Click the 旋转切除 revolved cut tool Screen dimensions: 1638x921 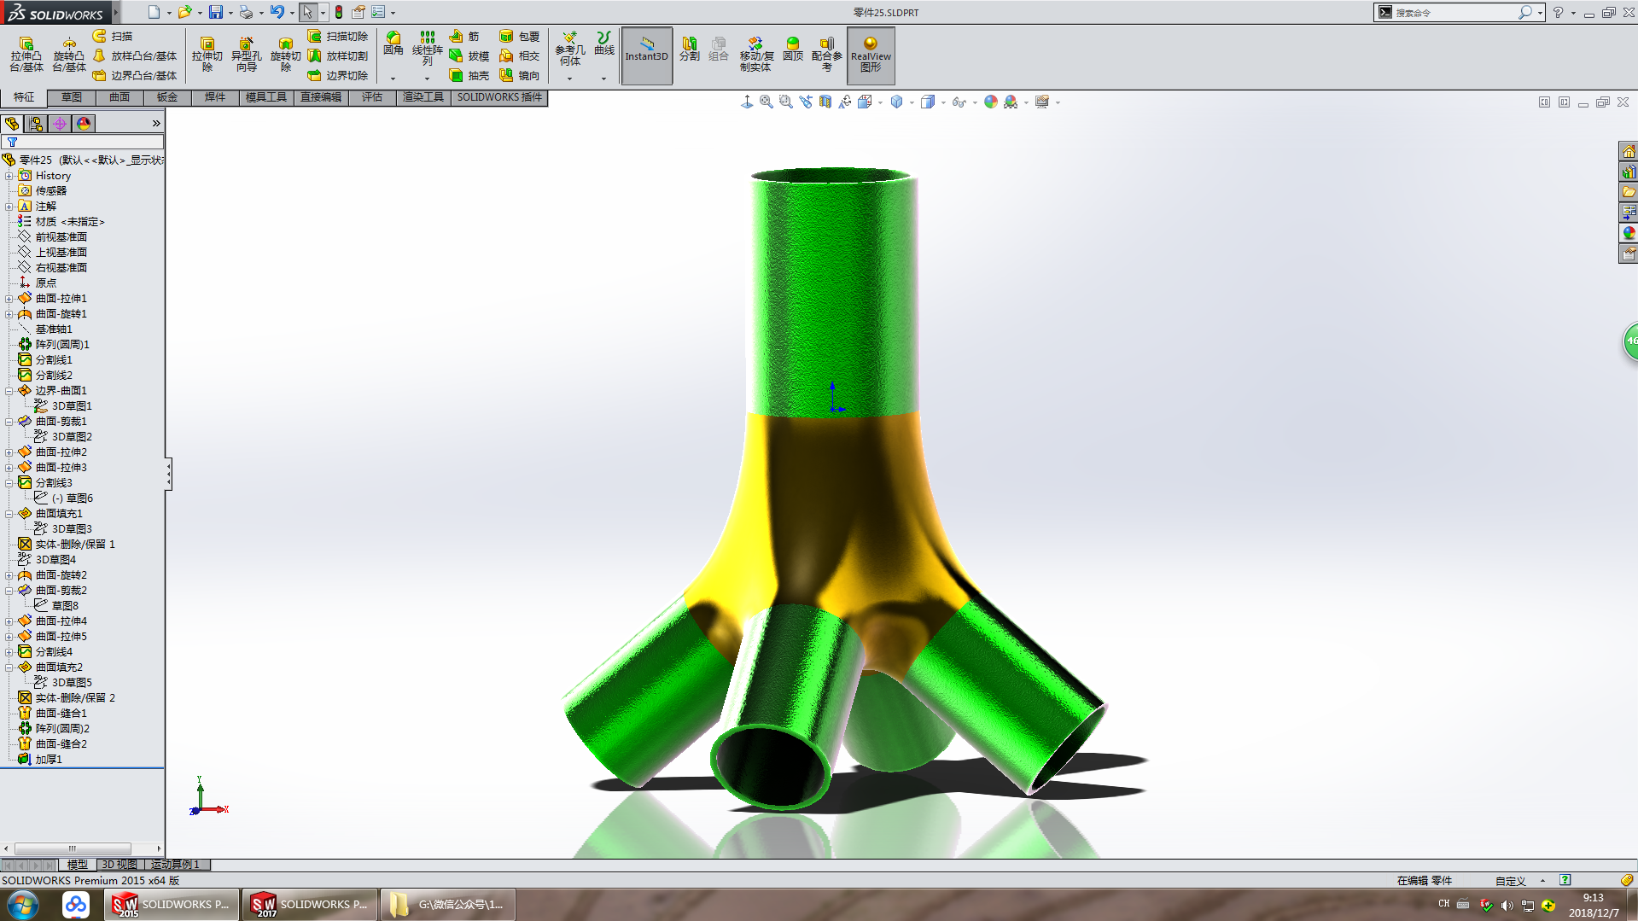(285, 55)
